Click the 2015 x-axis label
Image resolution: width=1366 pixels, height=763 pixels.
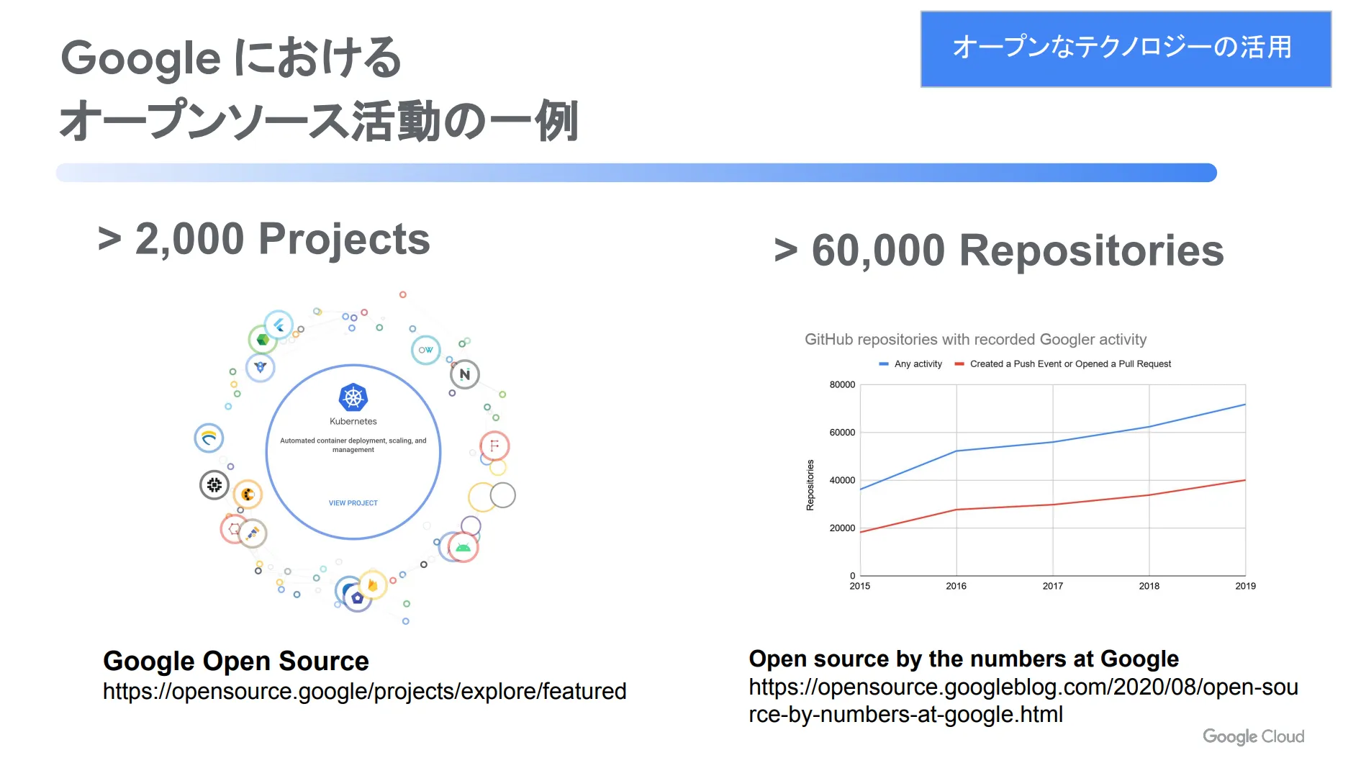859,586
